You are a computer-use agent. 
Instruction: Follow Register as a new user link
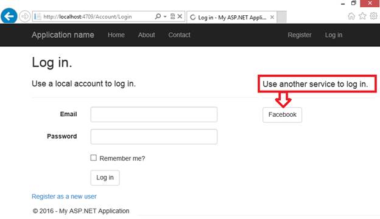tap(64, 196)
